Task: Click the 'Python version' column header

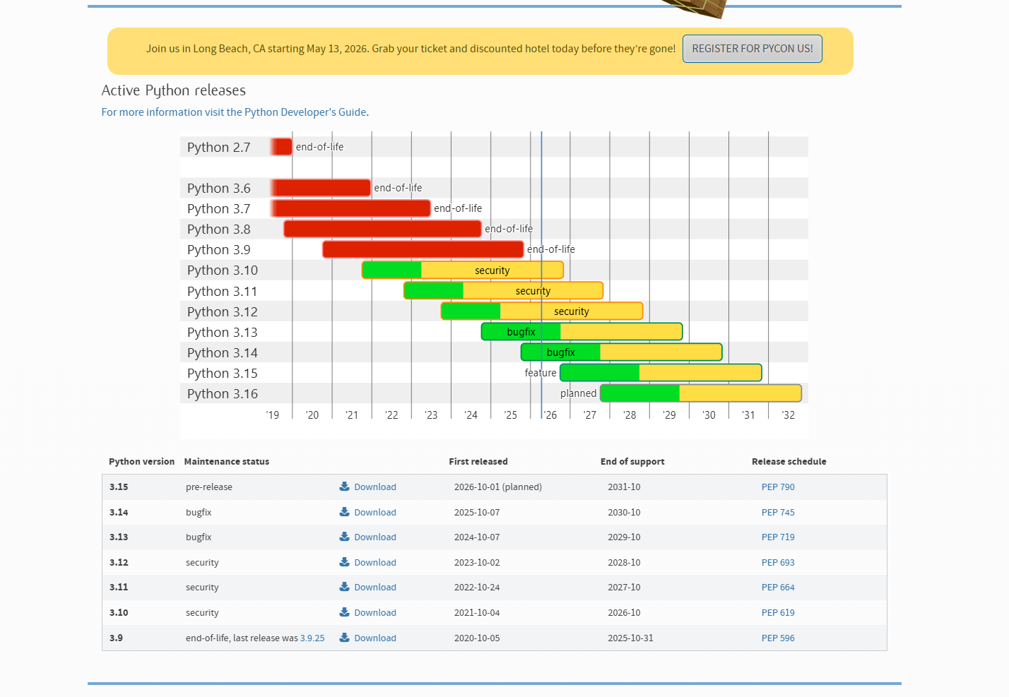Action: point(141,462)
